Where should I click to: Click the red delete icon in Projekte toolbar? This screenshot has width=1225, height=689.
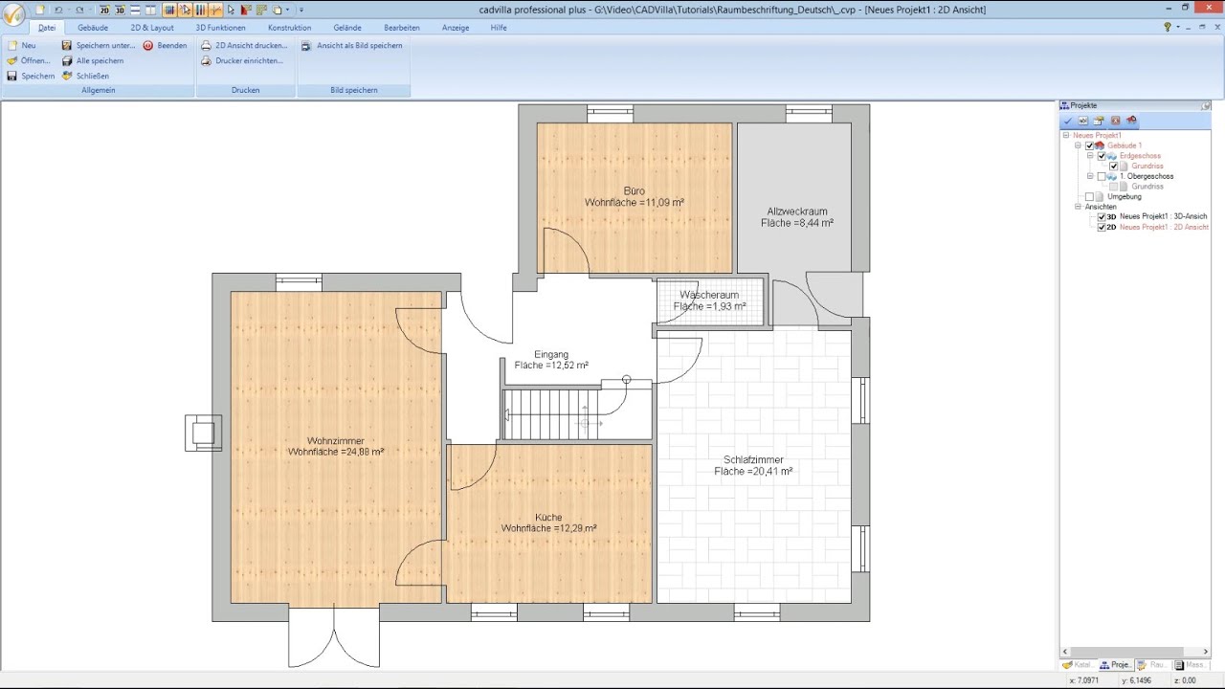pos(1115,121)
